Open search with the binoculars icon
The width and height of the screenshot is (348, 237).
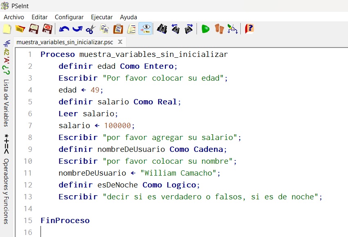tap(162, 29)
